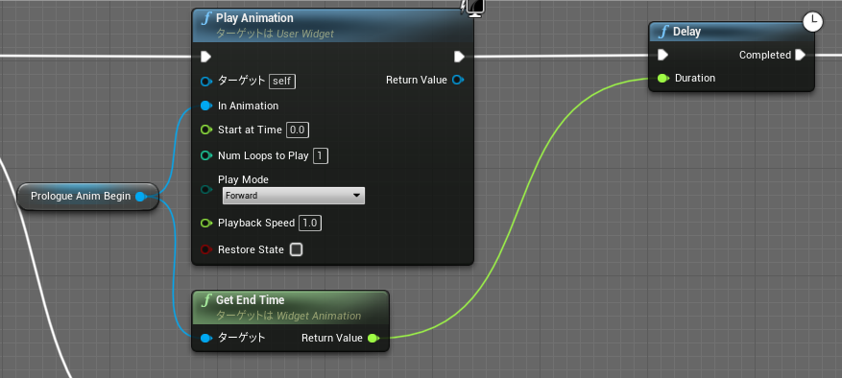The height and width of the screenshot is (378, 842).
Task: Click 'ターゲットは Widget Animation' subtitle text
Action: 288,316
